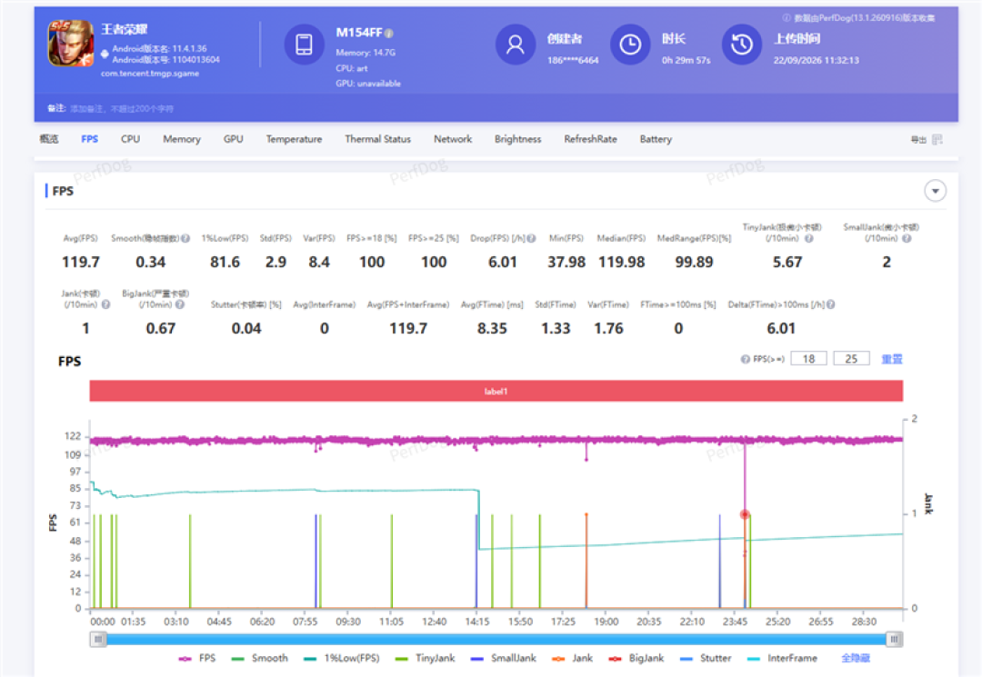Screen dimensions: 982x677
Task: Open the Thermal Status tab
Action: (x=377, y=139)
